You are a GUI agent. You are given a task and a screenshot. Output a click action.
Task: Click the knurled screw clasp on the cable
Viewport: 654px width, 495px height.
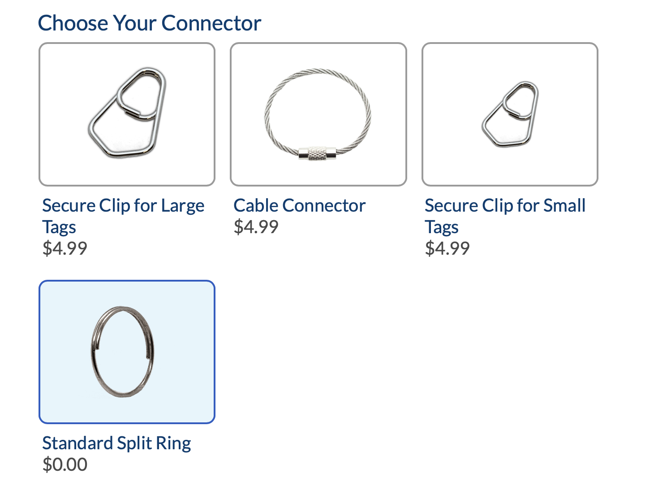[x=317, y=153]
